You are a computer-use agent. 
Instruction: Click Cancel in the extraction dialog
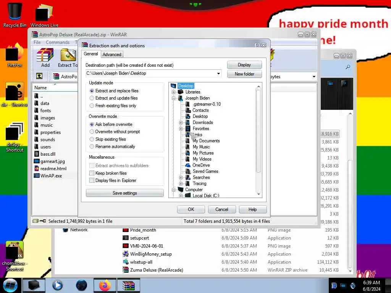tap(222, 209)
